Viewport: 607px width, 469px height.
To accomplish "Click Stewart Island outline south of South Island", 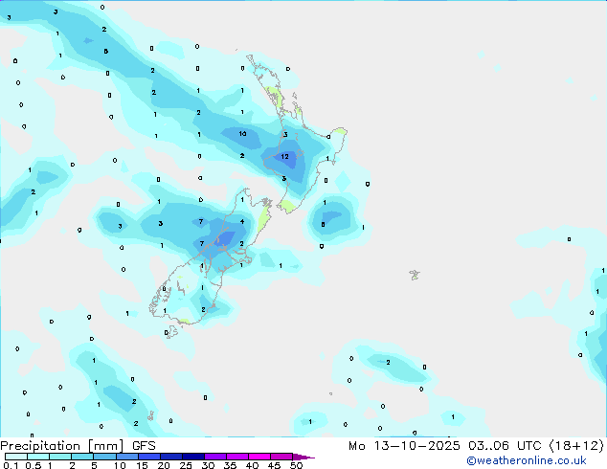I will pyautogui.click(x=171, y=332).
